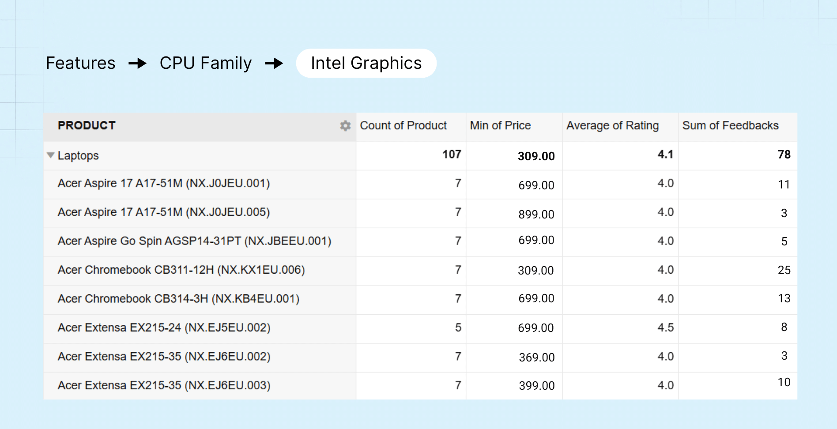Select Acer Chromebook CB311-12H row
This screenshot has width=837, height=429.
click(181, 270)
